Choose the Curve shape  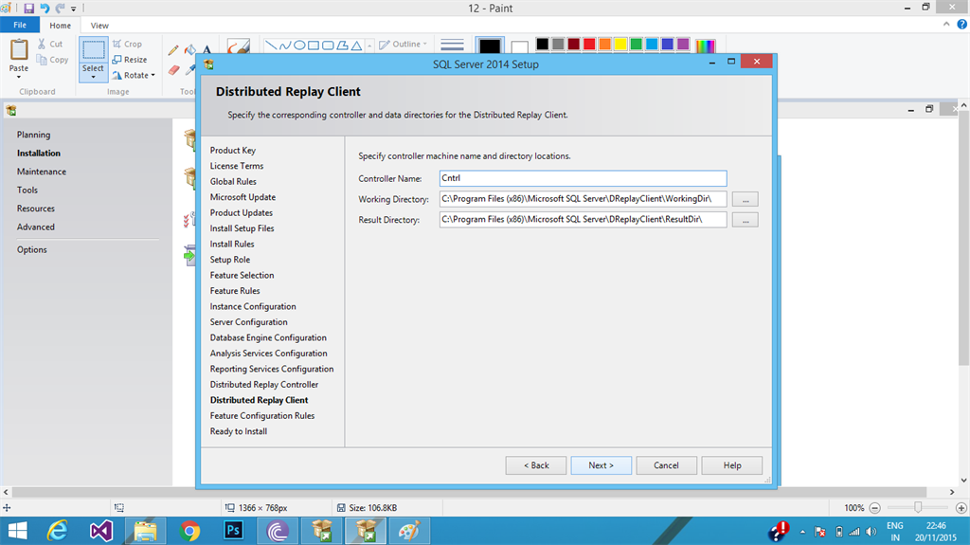(285, 45)
